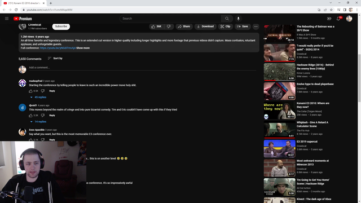
Task: Open tab search chevron in title bar
Action: point(331,3)
